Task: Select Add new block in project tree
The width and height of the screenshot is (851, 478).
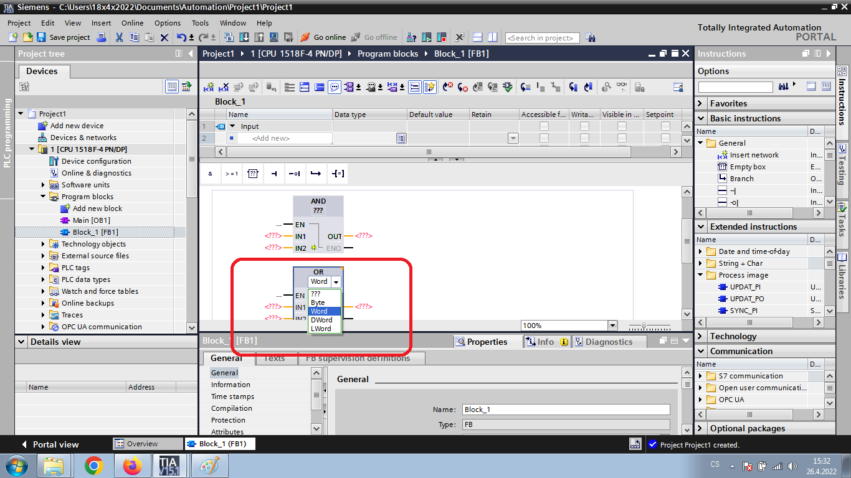Action: [x=97, y=209]
